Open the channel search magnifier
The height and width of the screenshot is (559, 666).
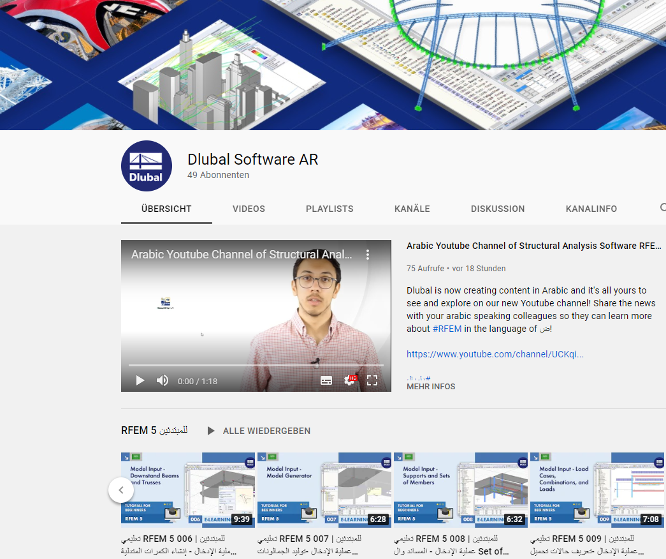click(662, 207)
